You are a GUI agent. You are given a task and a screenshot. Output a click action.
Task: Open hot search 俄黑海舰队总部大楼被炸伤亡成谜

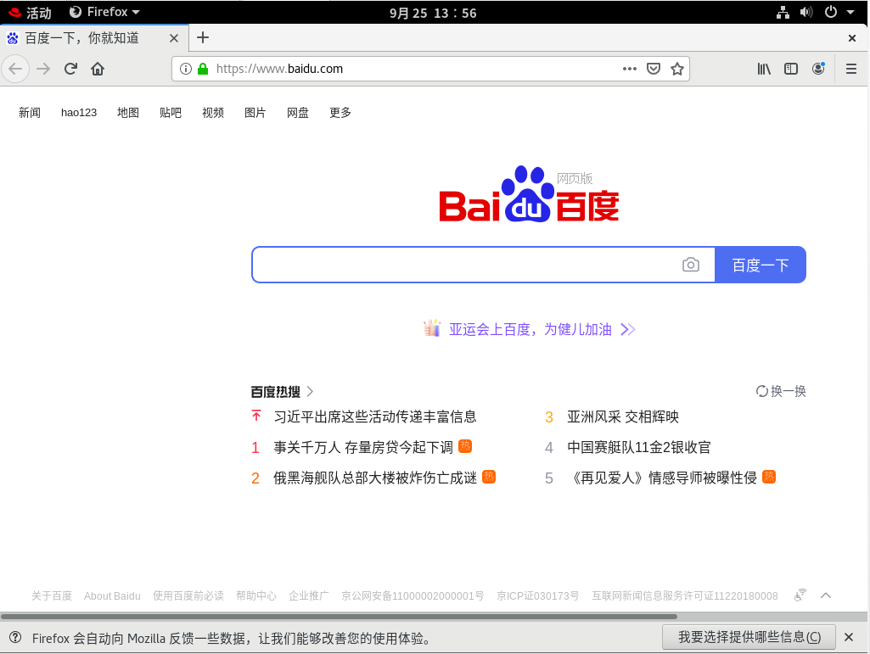coord(375,478)
